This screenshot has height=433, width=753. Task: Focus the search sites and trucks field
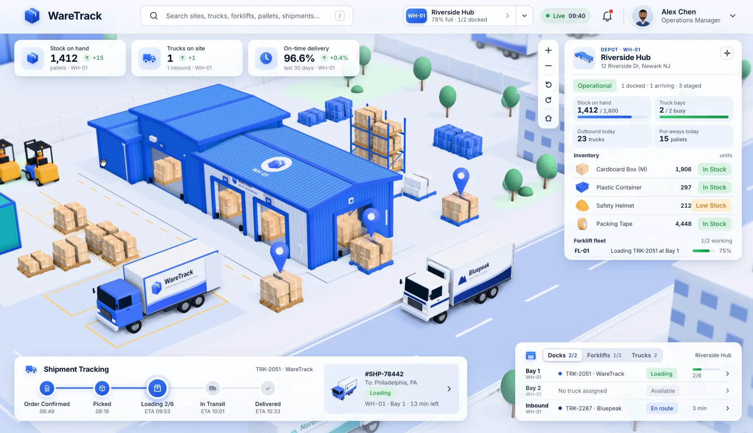247,16
